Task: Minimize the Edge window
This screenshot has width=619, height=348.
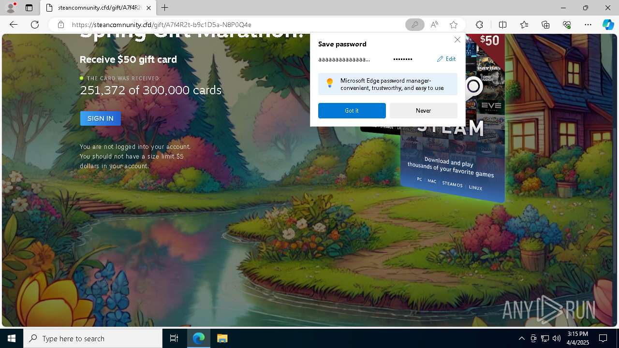Action: tap(563, 8)
